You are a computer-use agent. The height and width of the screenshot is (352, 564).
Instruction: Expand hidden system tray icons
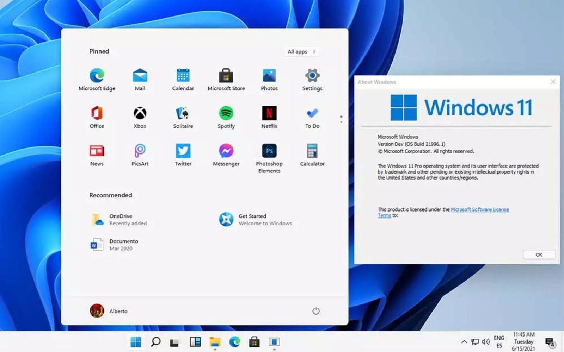click(x=464, y=342)
